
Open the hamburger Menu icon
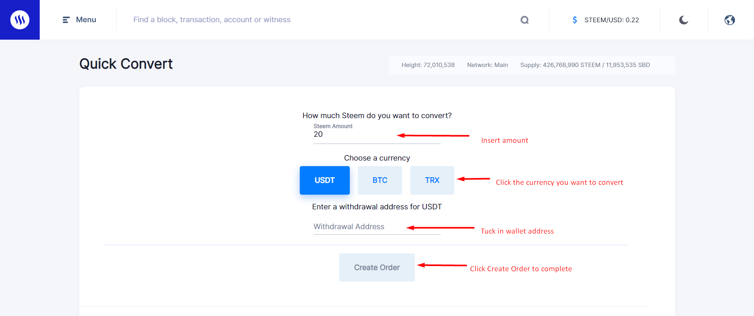[66, 20]
